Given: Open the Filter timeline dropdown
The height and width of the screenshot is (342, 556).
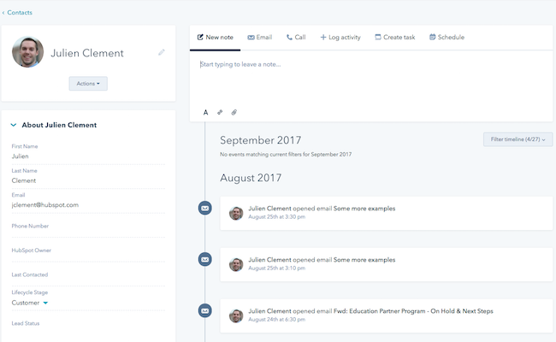Looking at the screenshot, I should coord(518,139).
